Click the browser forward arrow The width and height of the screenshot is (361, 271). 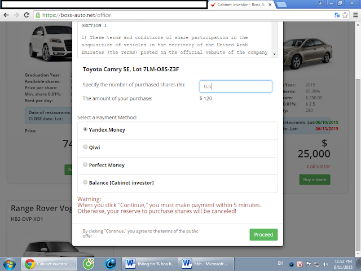click(x=16, y=15)
